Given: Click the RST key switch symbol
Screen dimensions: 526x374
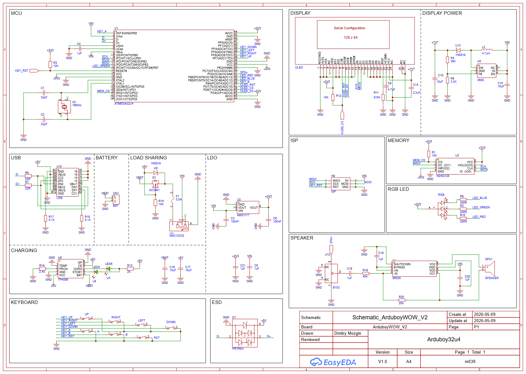Looking at the screenshot, I should (143, 337).
